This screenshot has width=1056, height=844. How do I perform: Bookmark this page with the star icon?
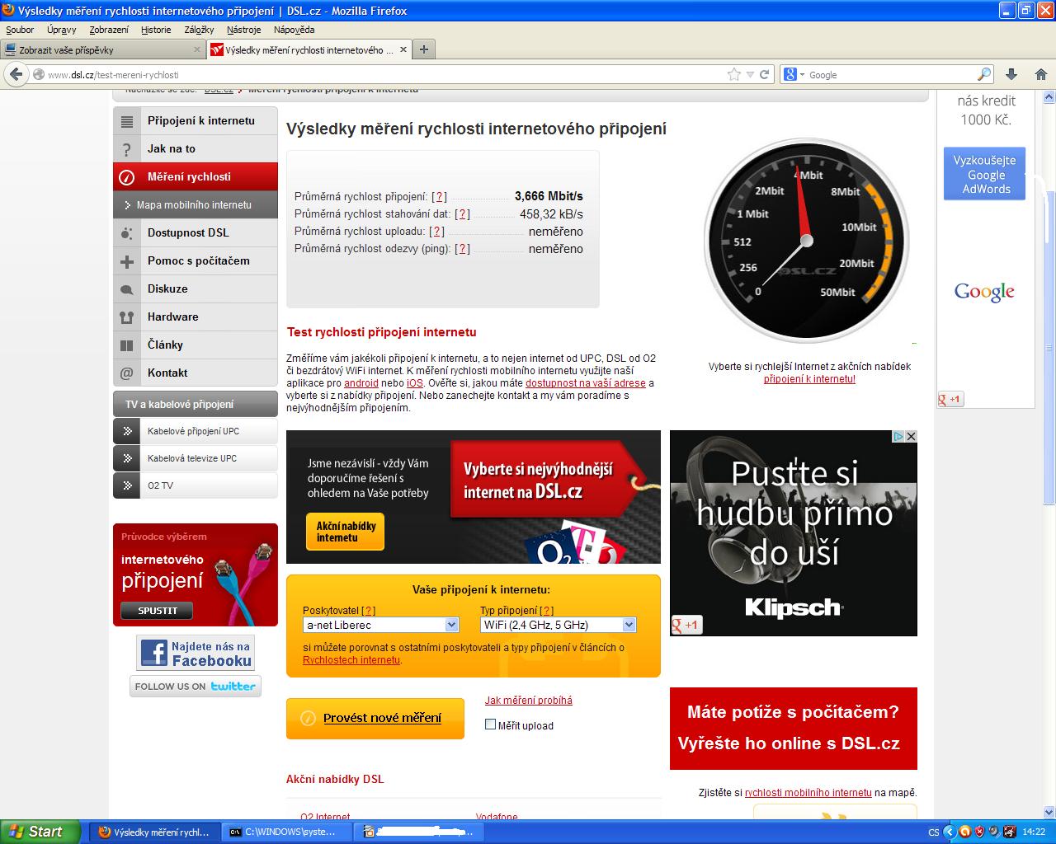point(734,74)
